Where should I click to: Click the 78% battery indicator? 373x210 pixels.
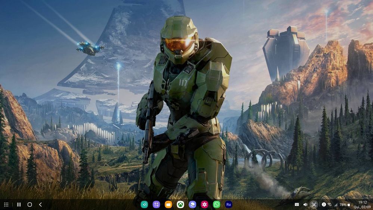coord(345,205)
